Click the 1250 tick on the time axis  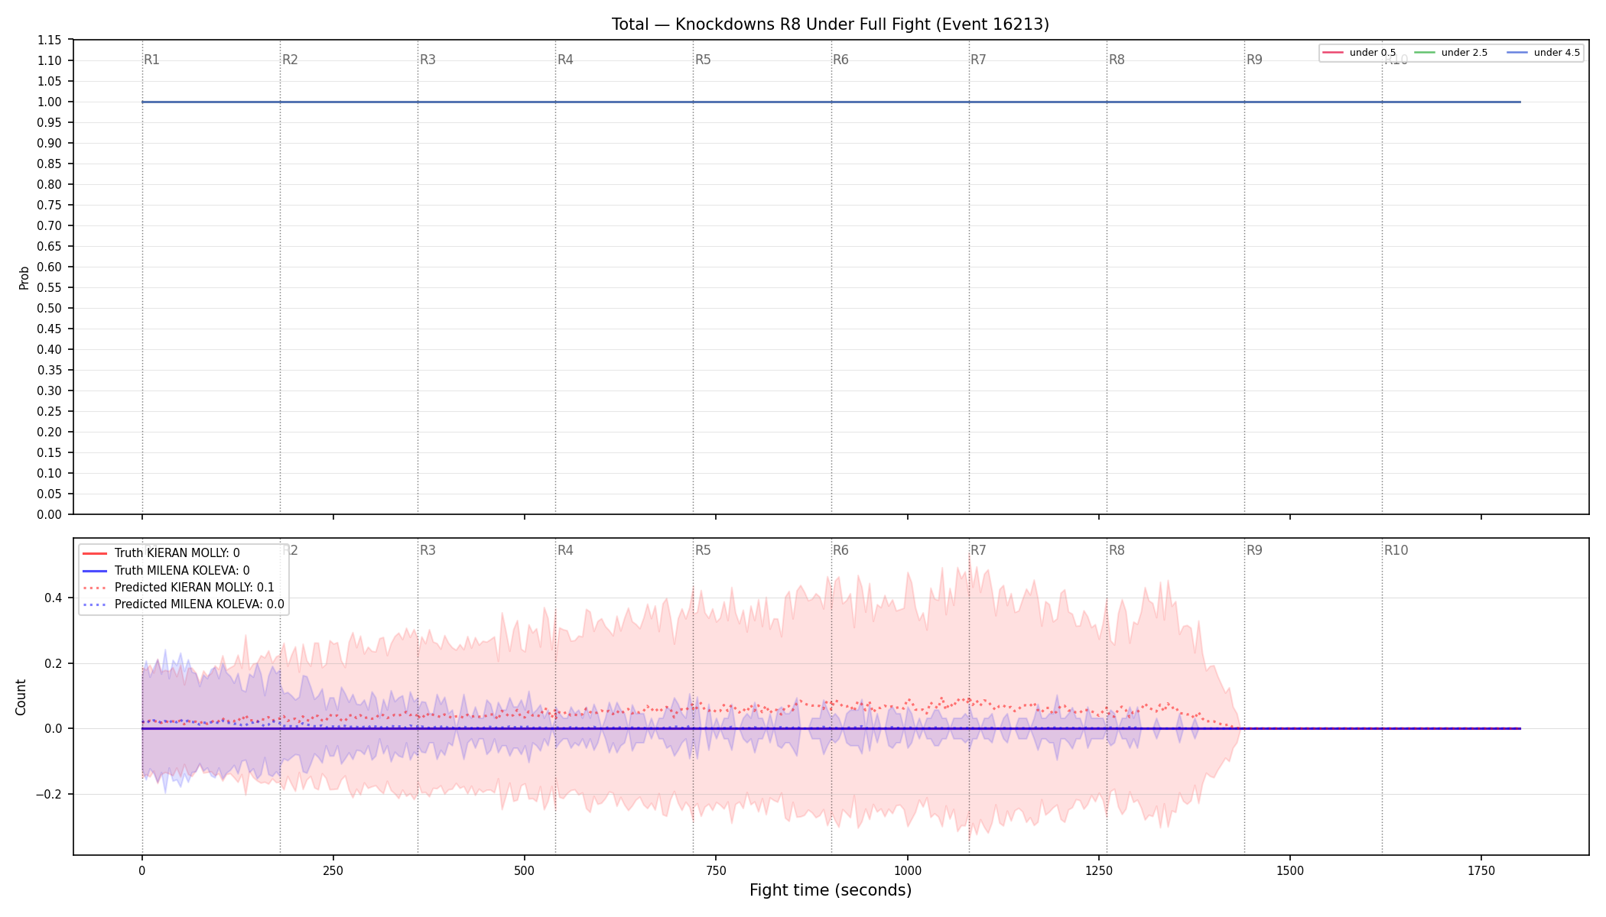click(x=1099, y=870)
